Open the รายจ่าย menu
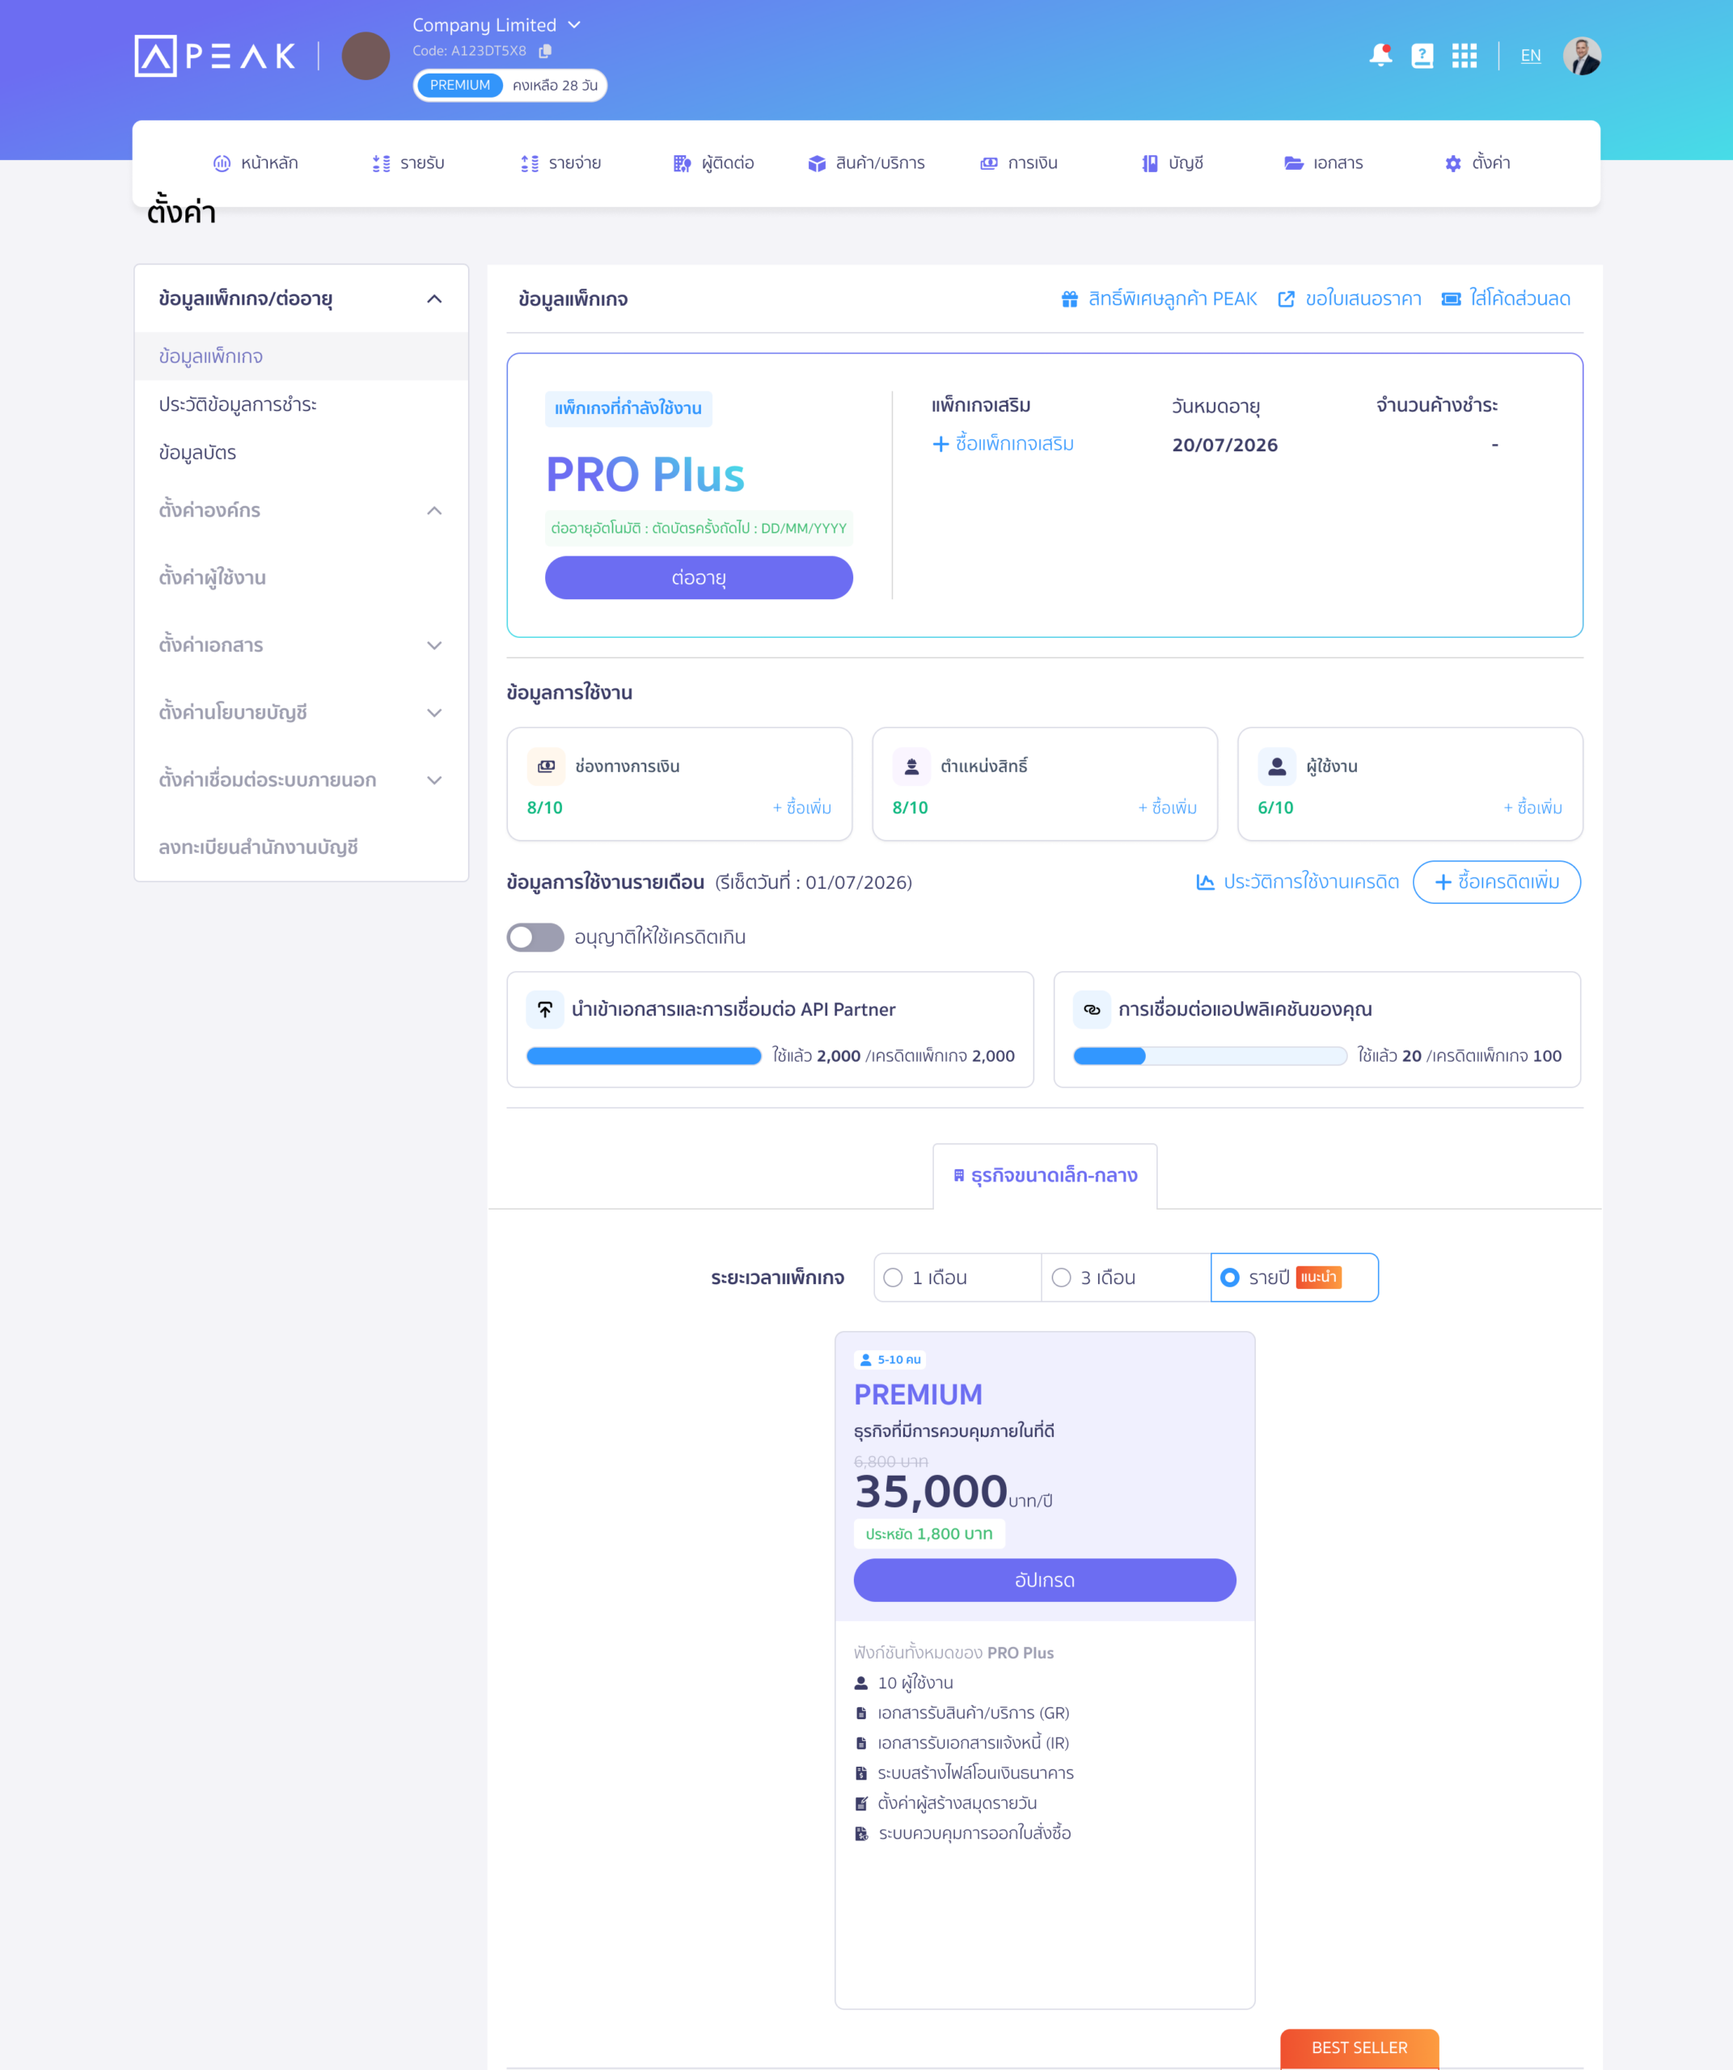 [x=560, y=163]
